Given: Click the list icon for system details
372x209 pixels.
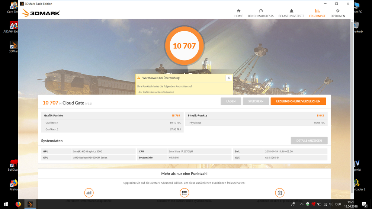Looking at the screenshot, I should point(184,193).
